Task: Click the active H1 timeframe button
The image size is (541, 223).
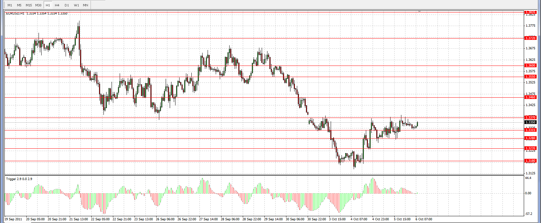Action: point(48,5)
